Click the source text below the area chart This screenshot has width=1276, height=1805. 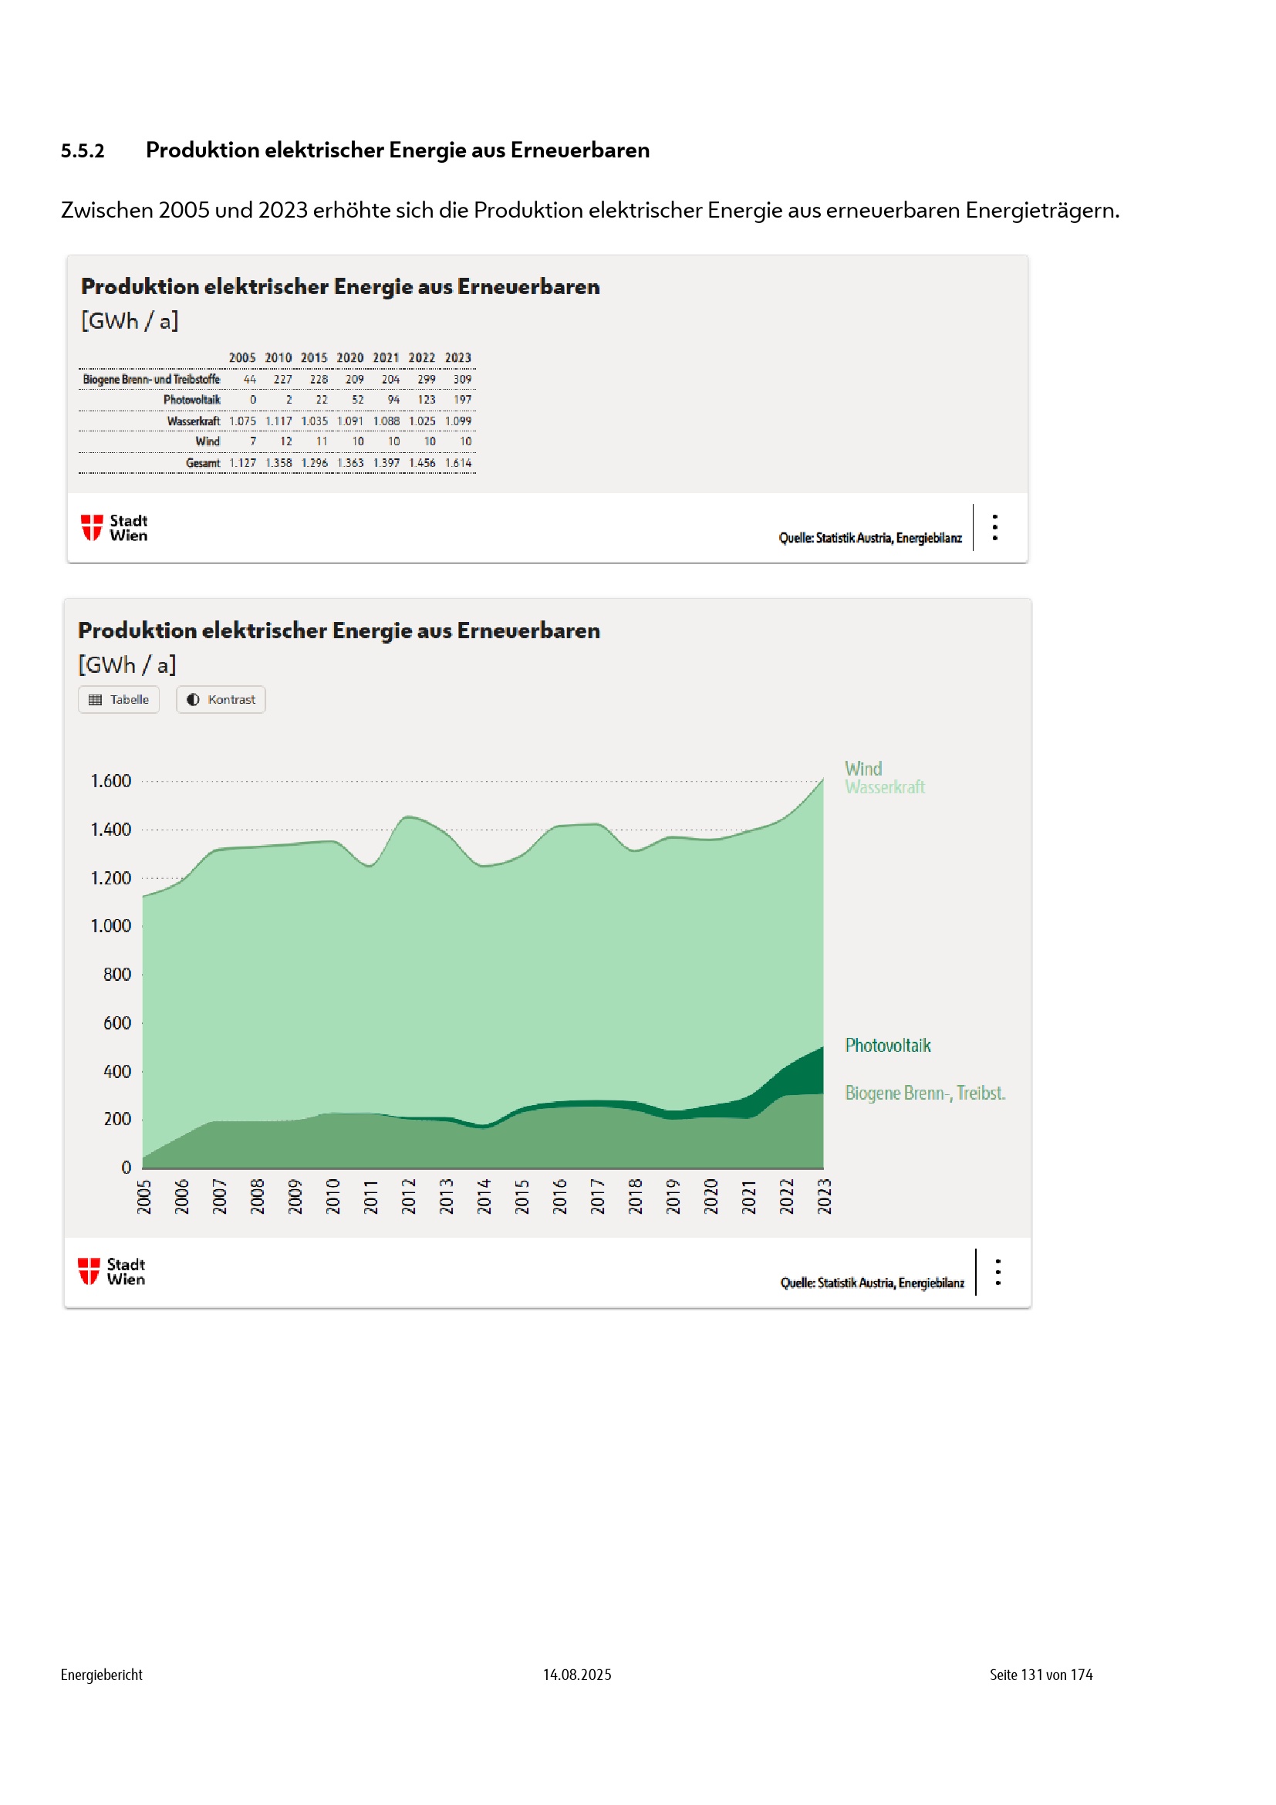pyautogui.click(x=871, y=1283)
